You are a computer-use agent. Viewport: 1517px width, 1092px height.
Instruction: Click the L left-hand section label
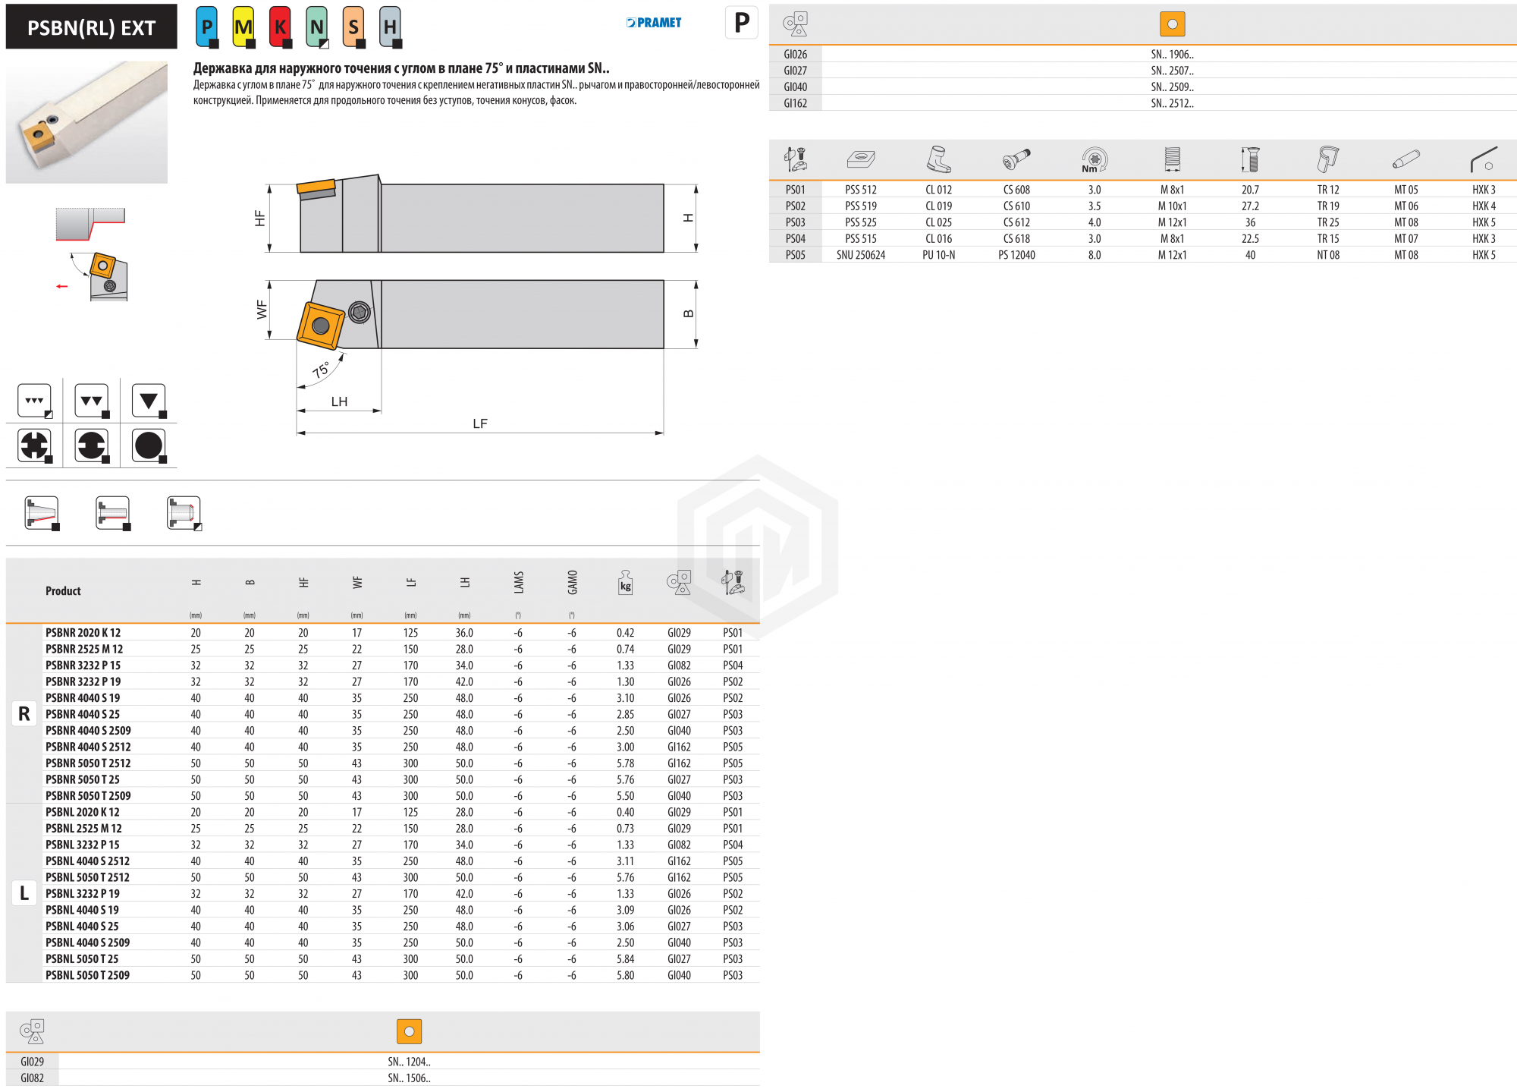pyautogui.click(x=24, y=893)
